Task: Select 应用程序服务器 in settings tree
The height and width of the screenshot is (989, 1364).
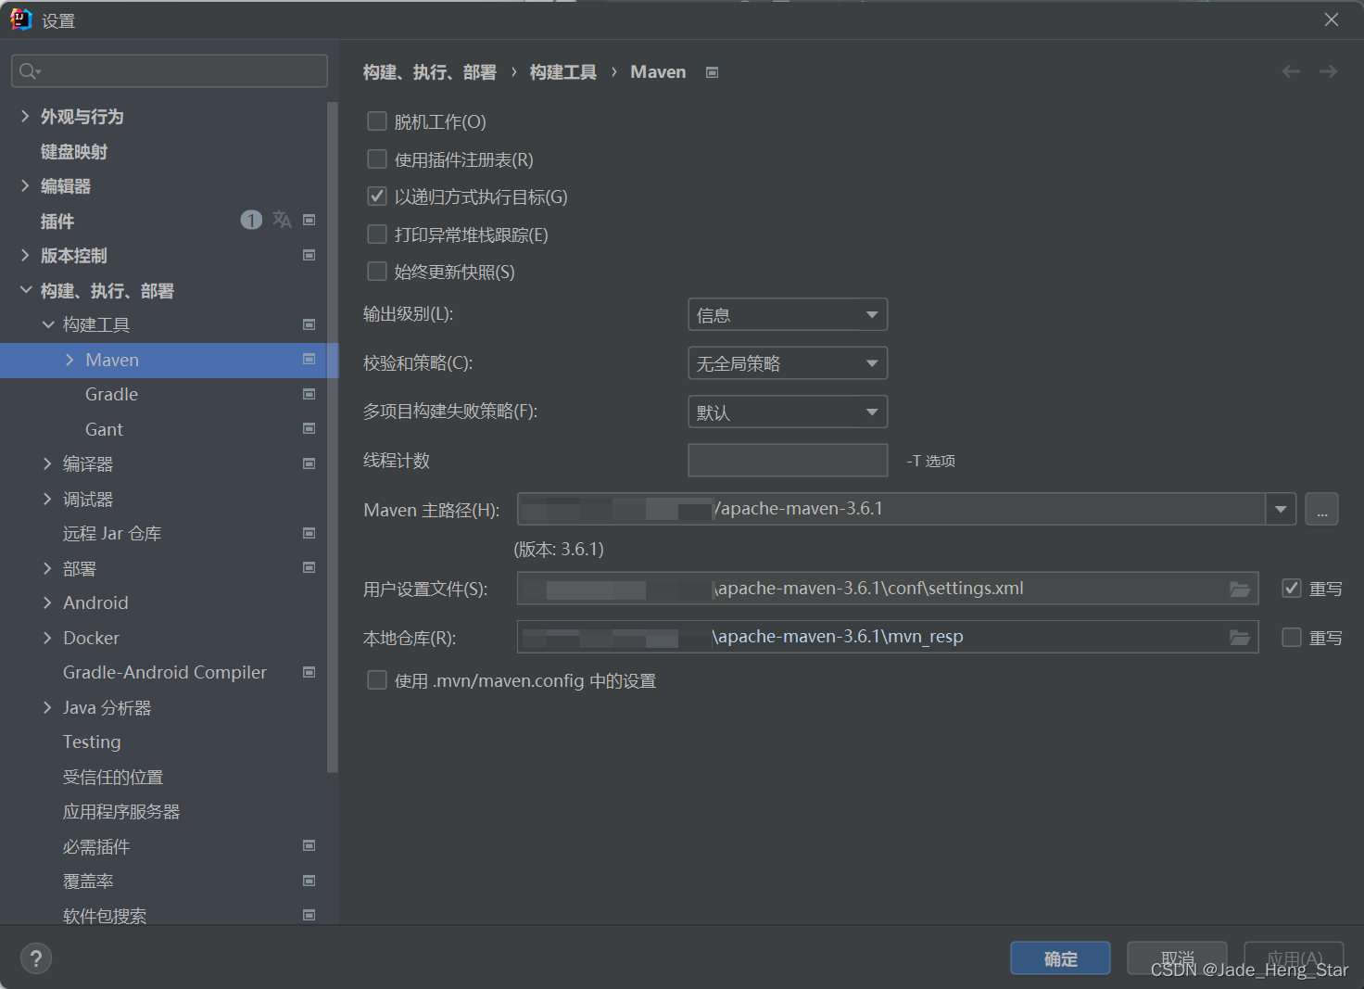Action: (x=121, y=812)
